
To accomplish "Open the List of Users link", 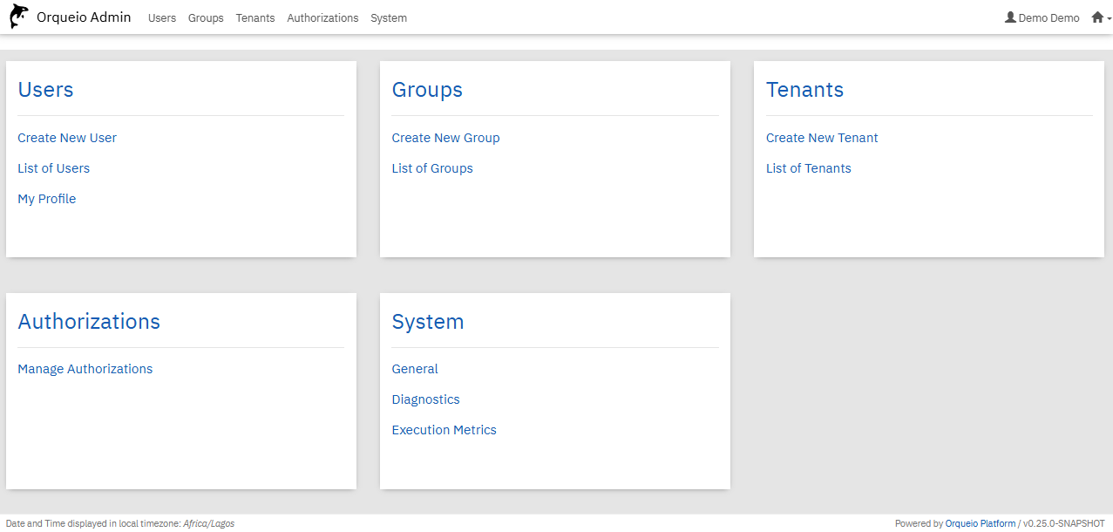I will click(53, 168).
